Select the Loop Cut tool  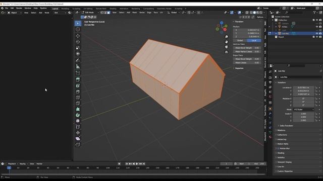pyautogui.click(x=78, y=98)
